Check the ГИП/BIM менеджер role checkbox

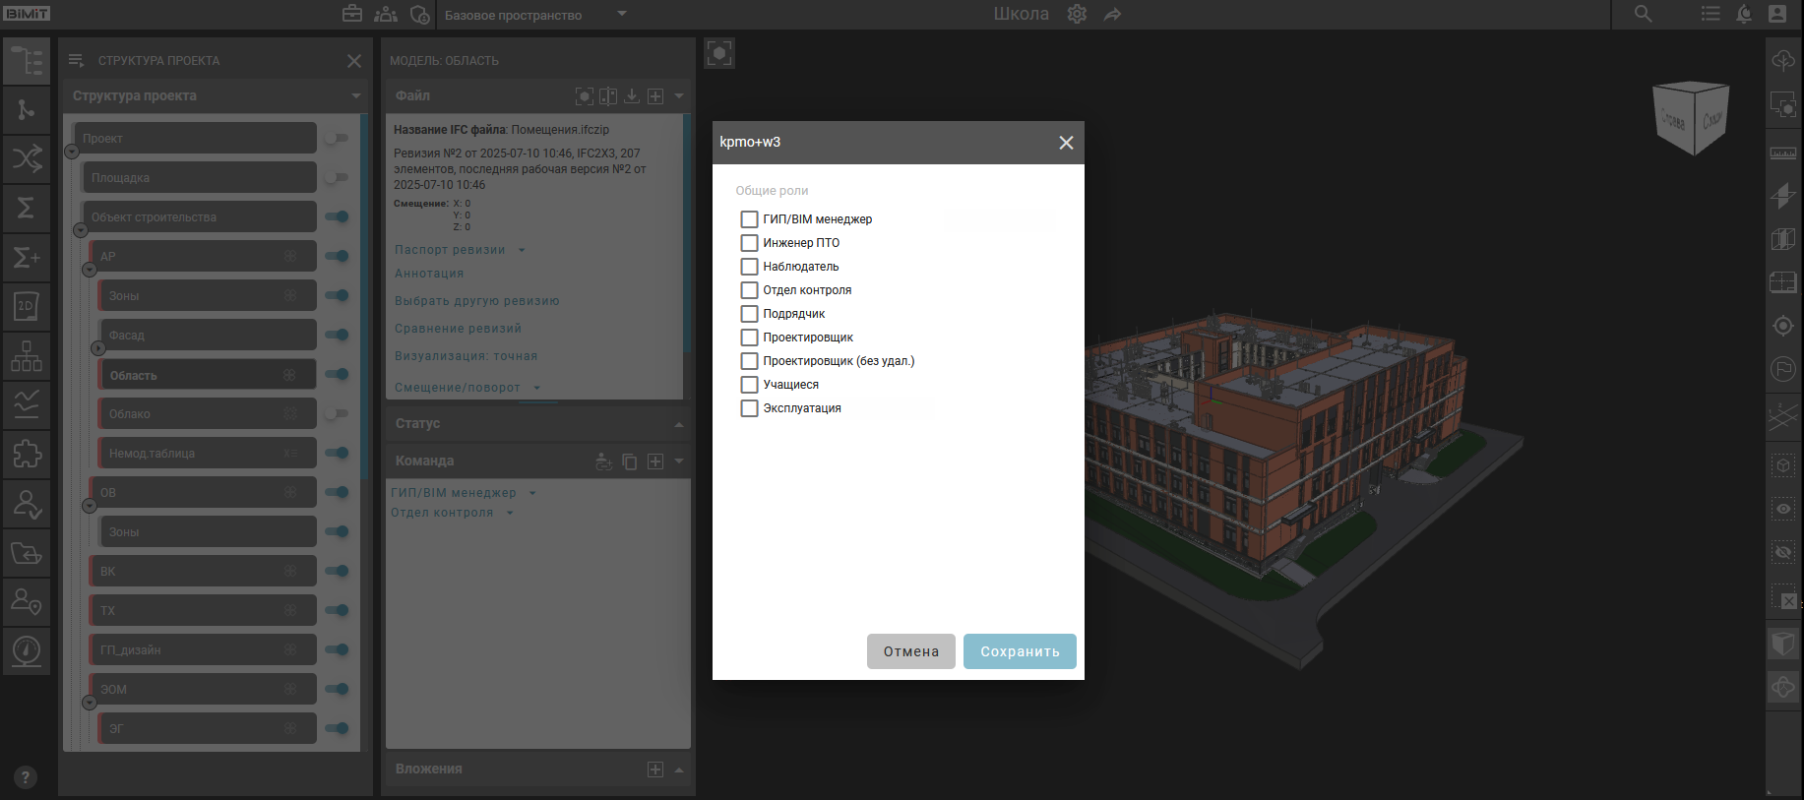(x=749, y=219)
